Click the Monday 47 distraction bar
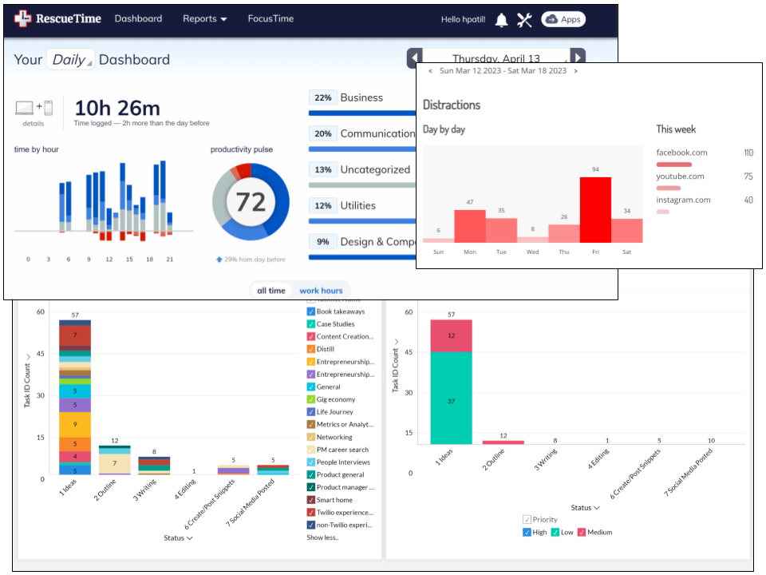Image resolution: width=766 pixels, height=575 pixels. click(x=469, y=226)
